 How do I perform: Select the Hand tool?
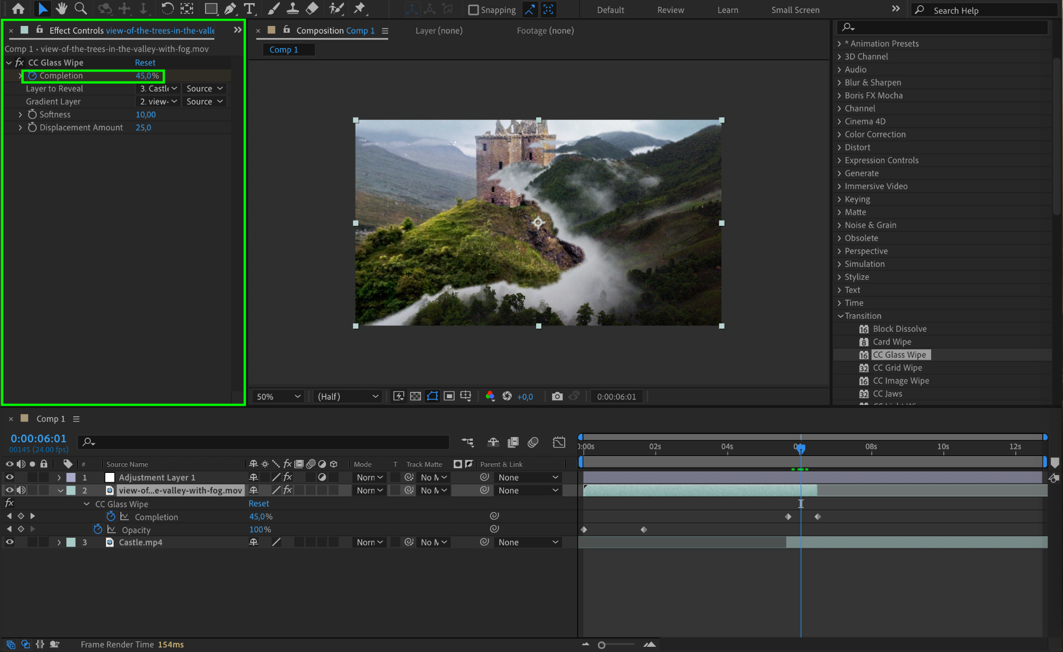61,9
